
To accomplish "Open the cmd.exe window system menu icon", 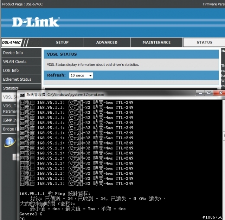I will [x=22, y=95].
